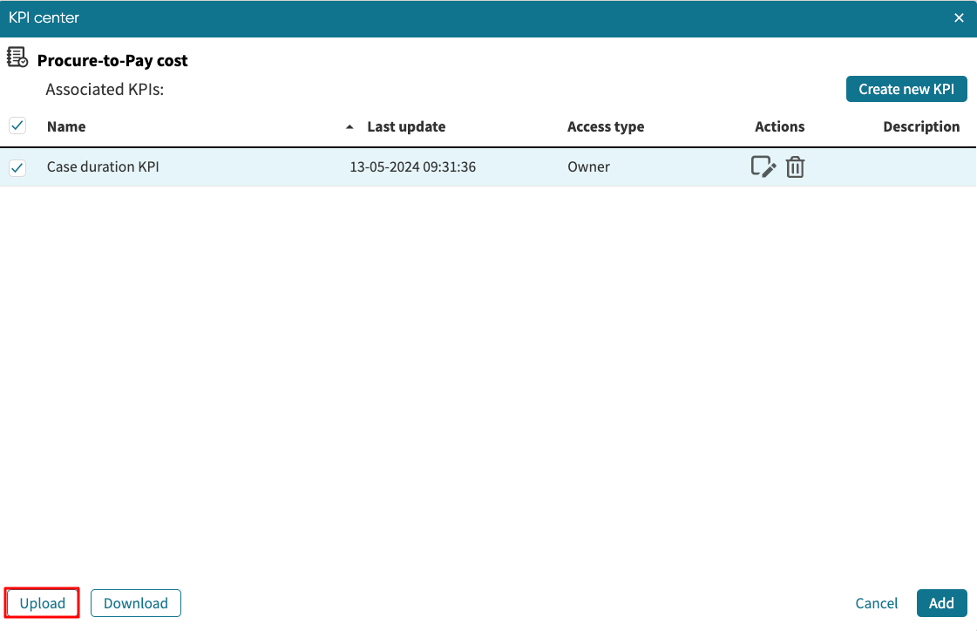
Task: Sort the table by Name column
Action: (66, 127)
